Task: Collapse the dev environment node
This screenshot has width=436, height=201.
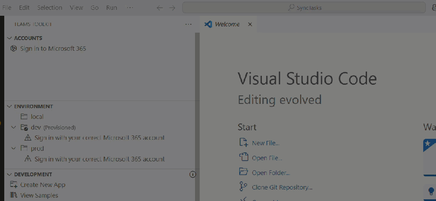Action: (x=14, y=127)
